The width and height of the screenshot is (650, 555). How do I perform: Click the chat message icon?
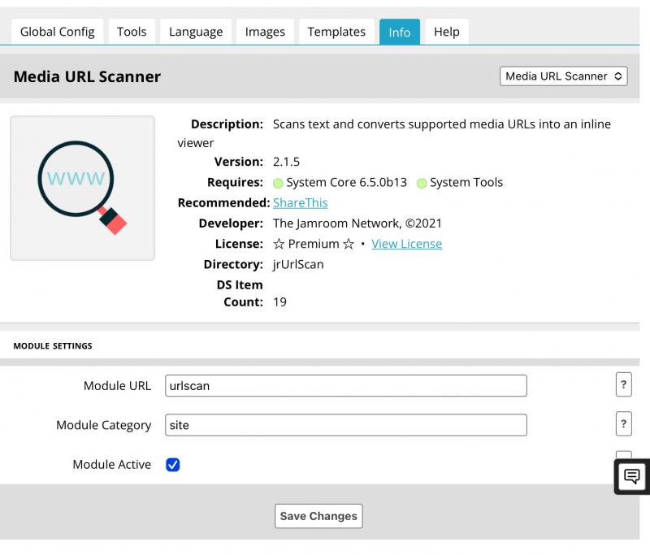[x=632, y=477]
